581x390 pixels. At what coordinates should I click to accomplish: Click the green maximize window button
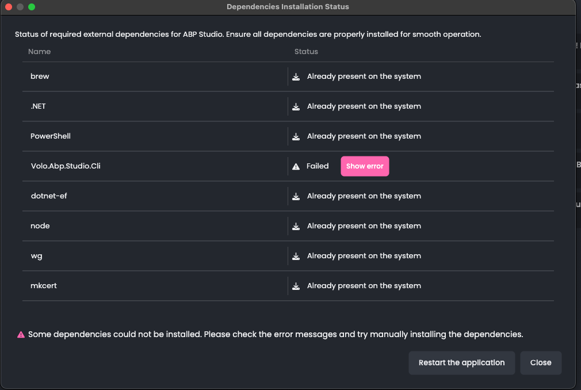coord(32,7)
